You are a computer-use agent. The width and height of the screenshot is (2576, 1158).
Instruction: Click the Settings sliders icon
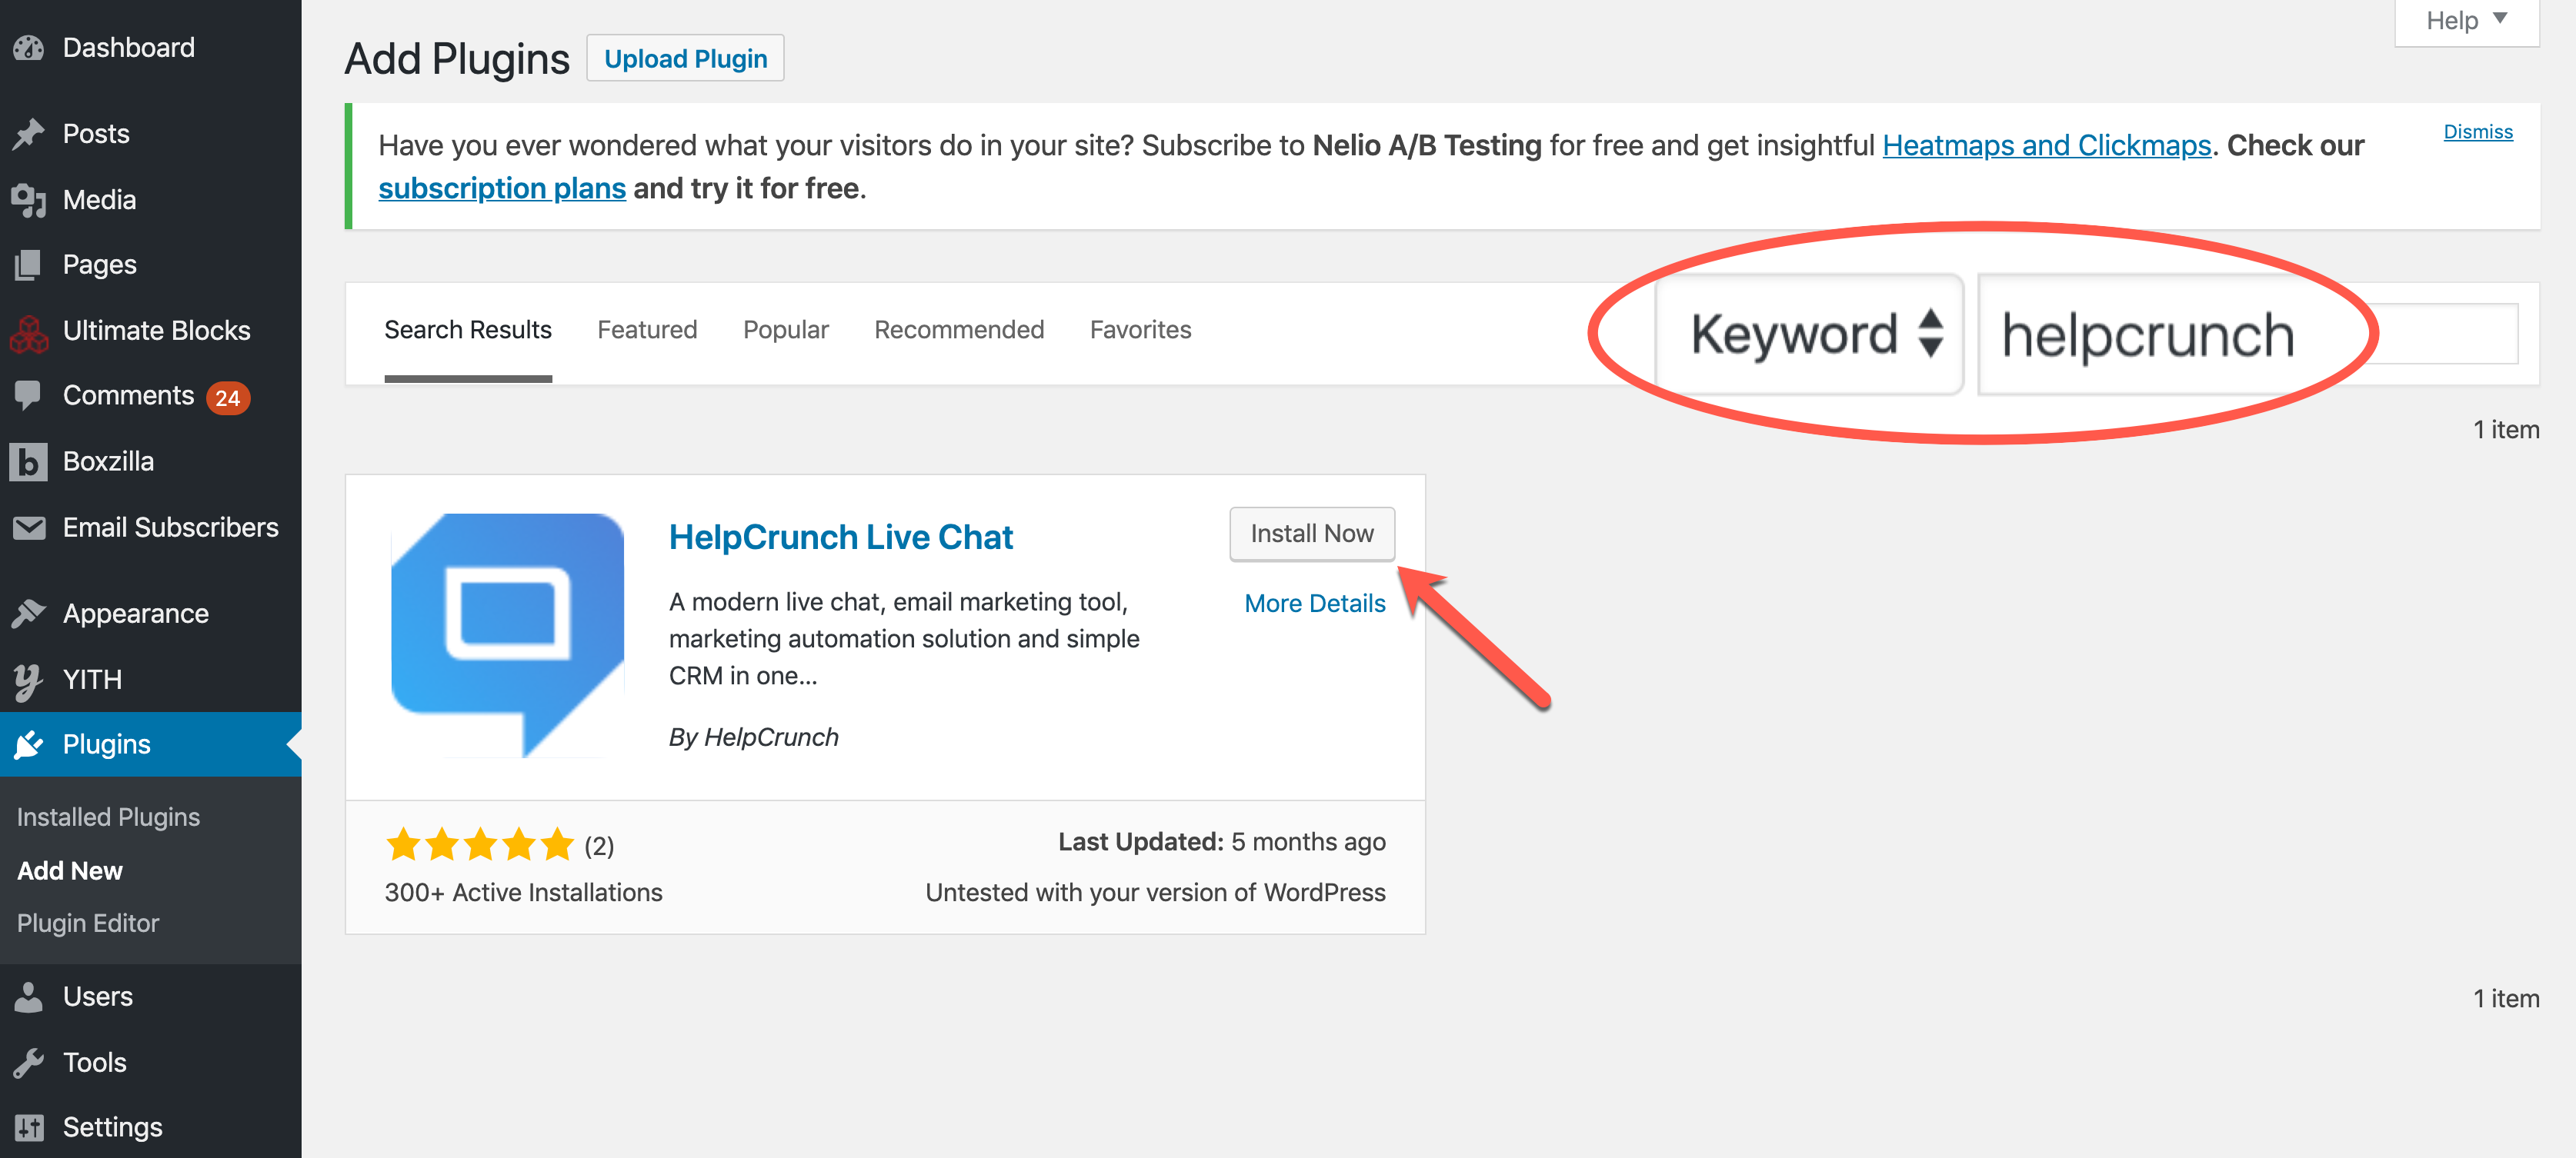point(29,1128)
